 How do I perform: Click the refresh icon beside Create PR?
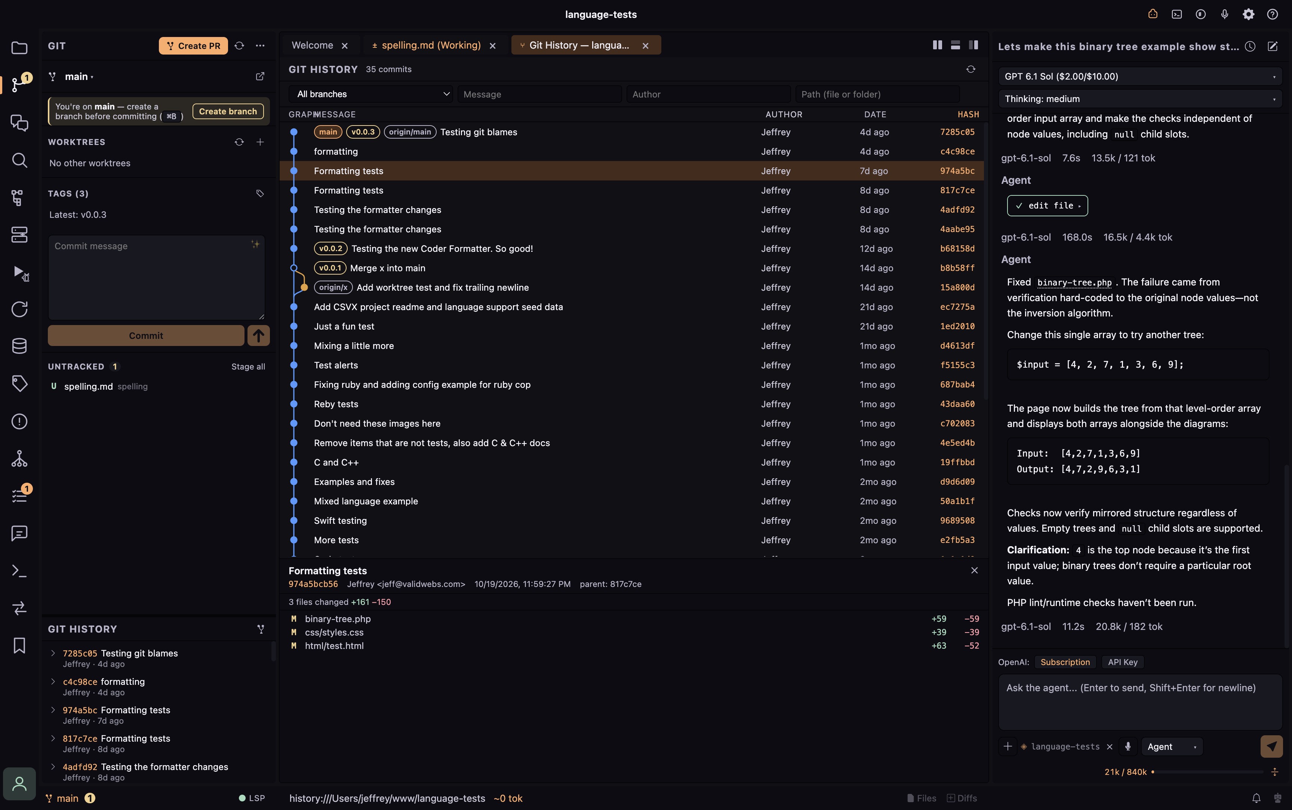239,46
